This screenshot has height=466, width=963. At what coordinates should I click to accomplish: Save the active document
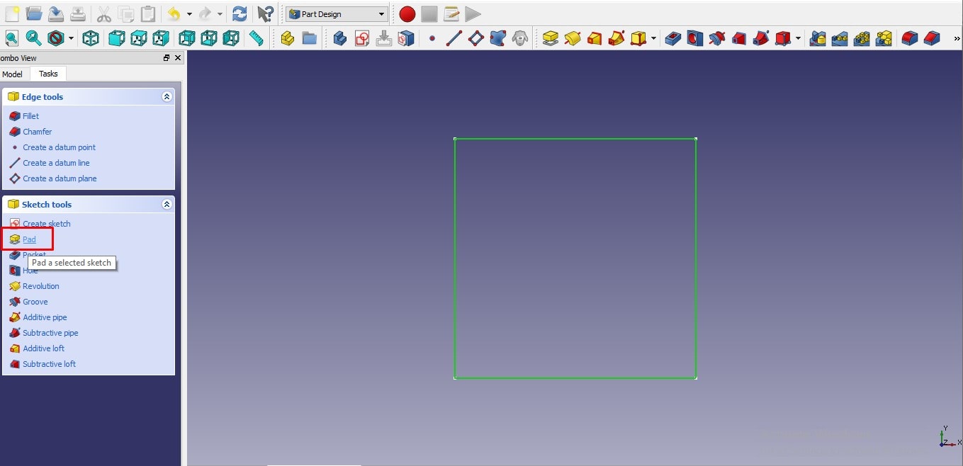(56, 13)
